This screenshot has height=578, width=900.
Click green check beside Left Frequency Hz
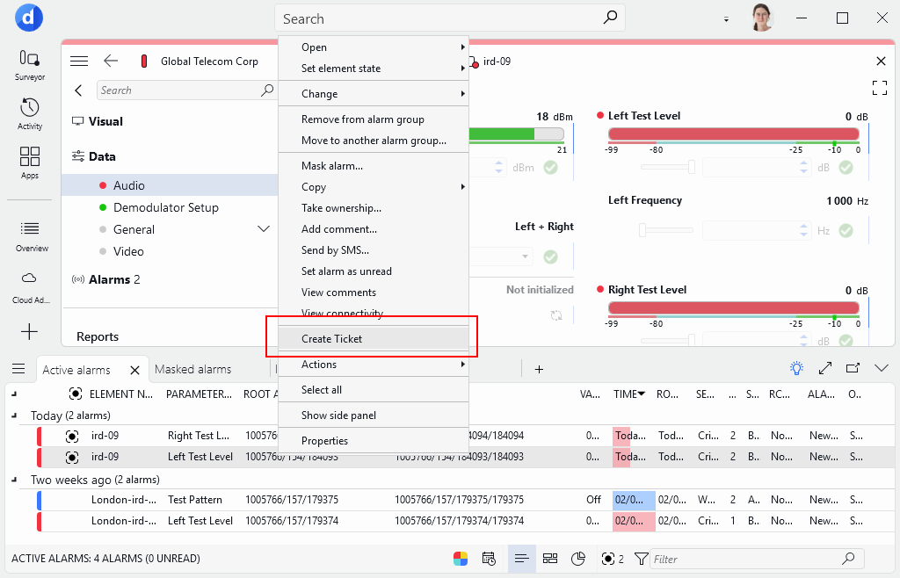coord(846,230)
